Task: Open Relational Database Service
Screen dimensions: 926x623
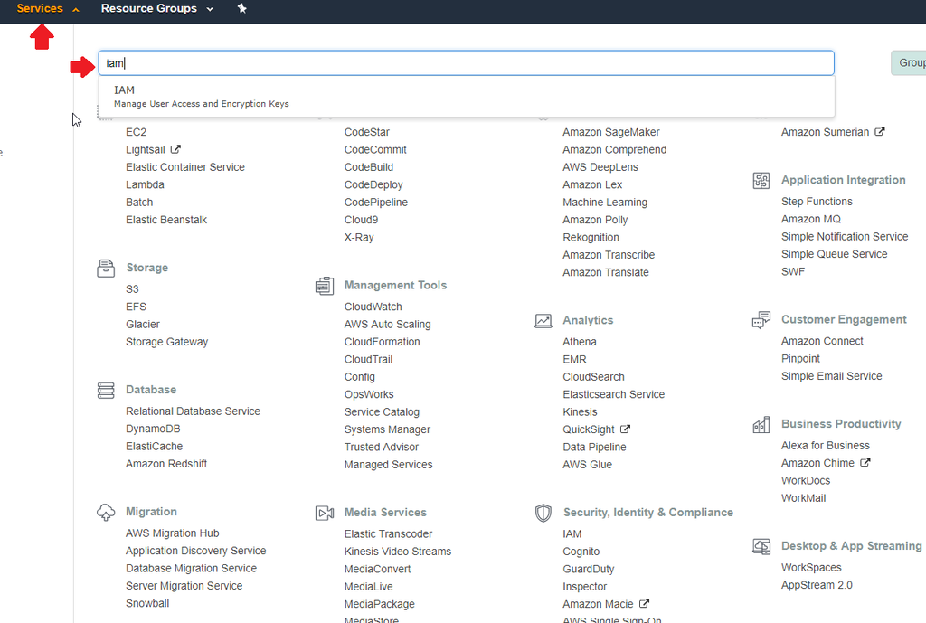Action: (x=193, y=411)
